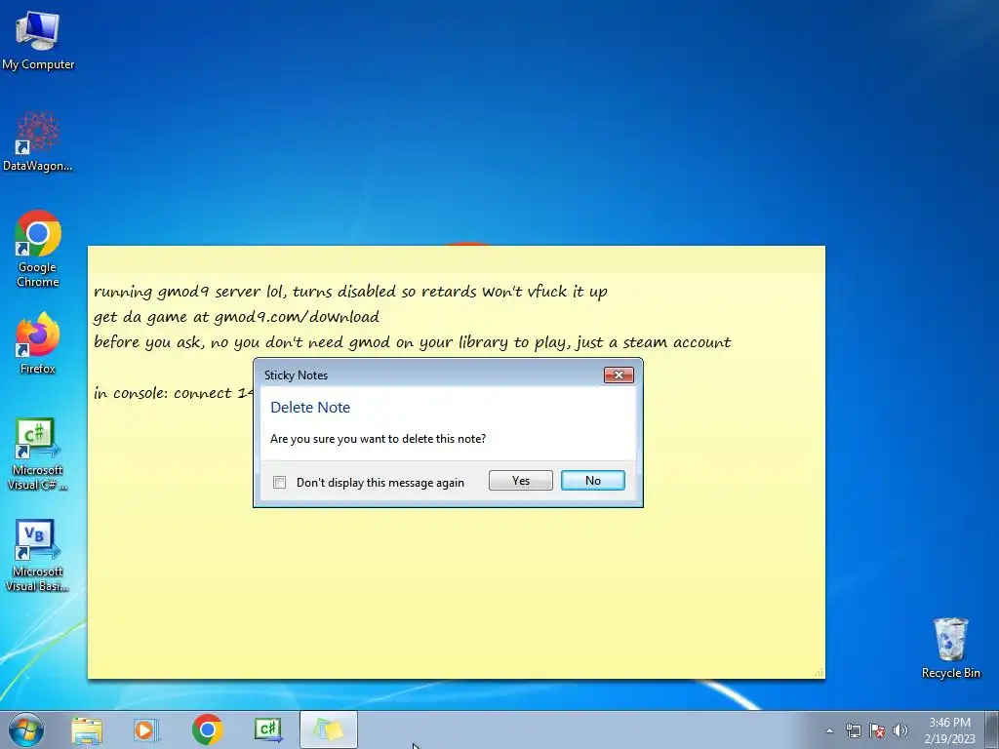999x749 pixels.
Task: Open the Action Center flag icon
Action: click(x=877, y=730)
